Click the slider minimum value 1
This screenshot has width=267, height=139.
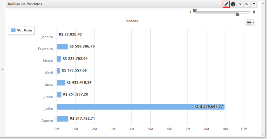point(190,12)
